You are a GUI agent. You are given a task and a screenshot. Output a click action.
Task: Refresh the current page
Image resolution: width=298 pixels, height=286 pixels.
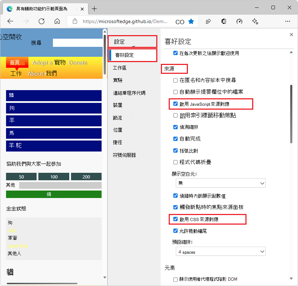[x=41, y=21]
